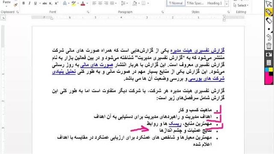Apply the Heading 1 style
This screenshot has height=154, width=274.
point(214,3)
